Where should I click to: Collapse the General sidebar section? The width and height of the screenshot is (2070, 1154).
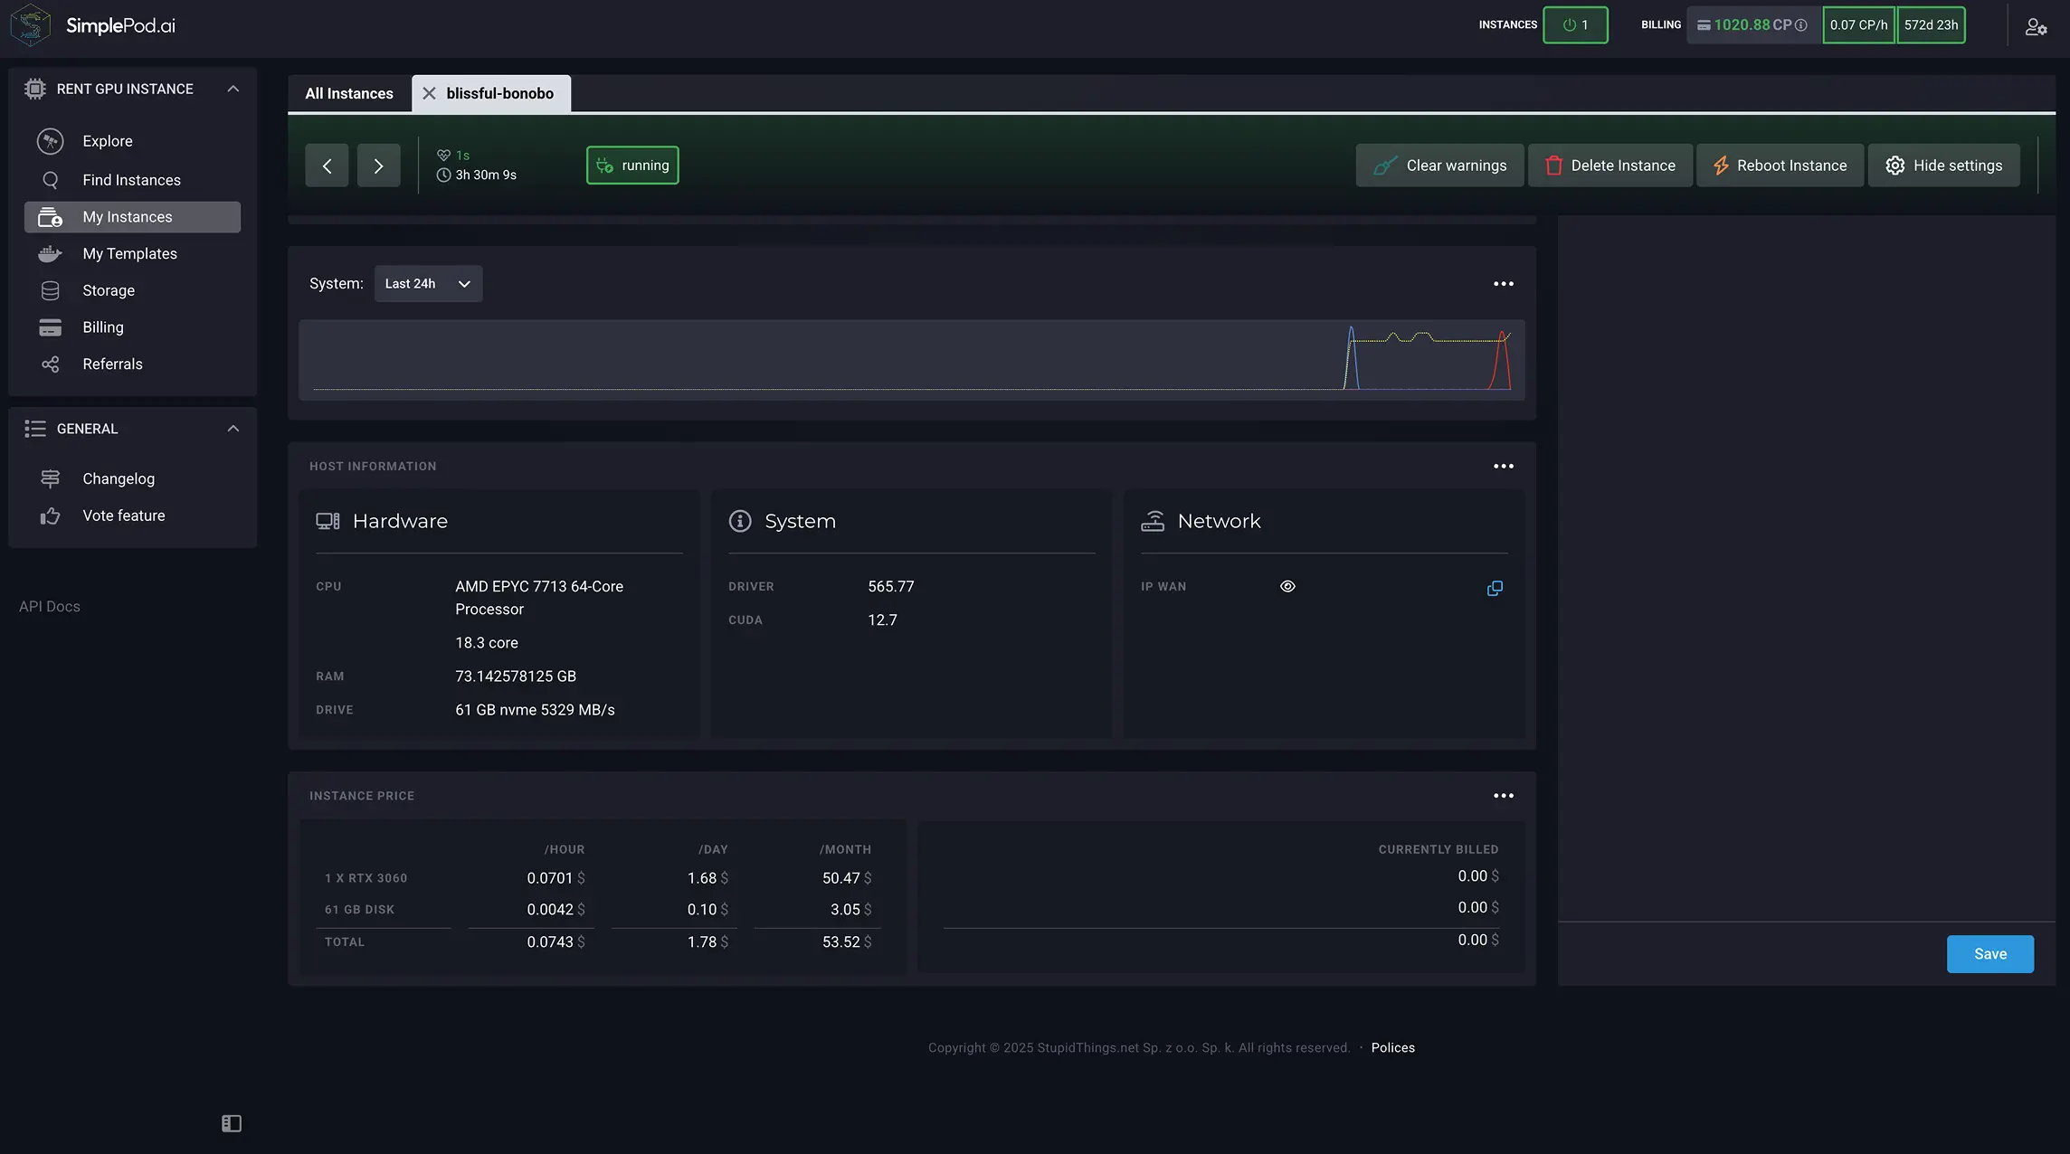tap(233, 429)
